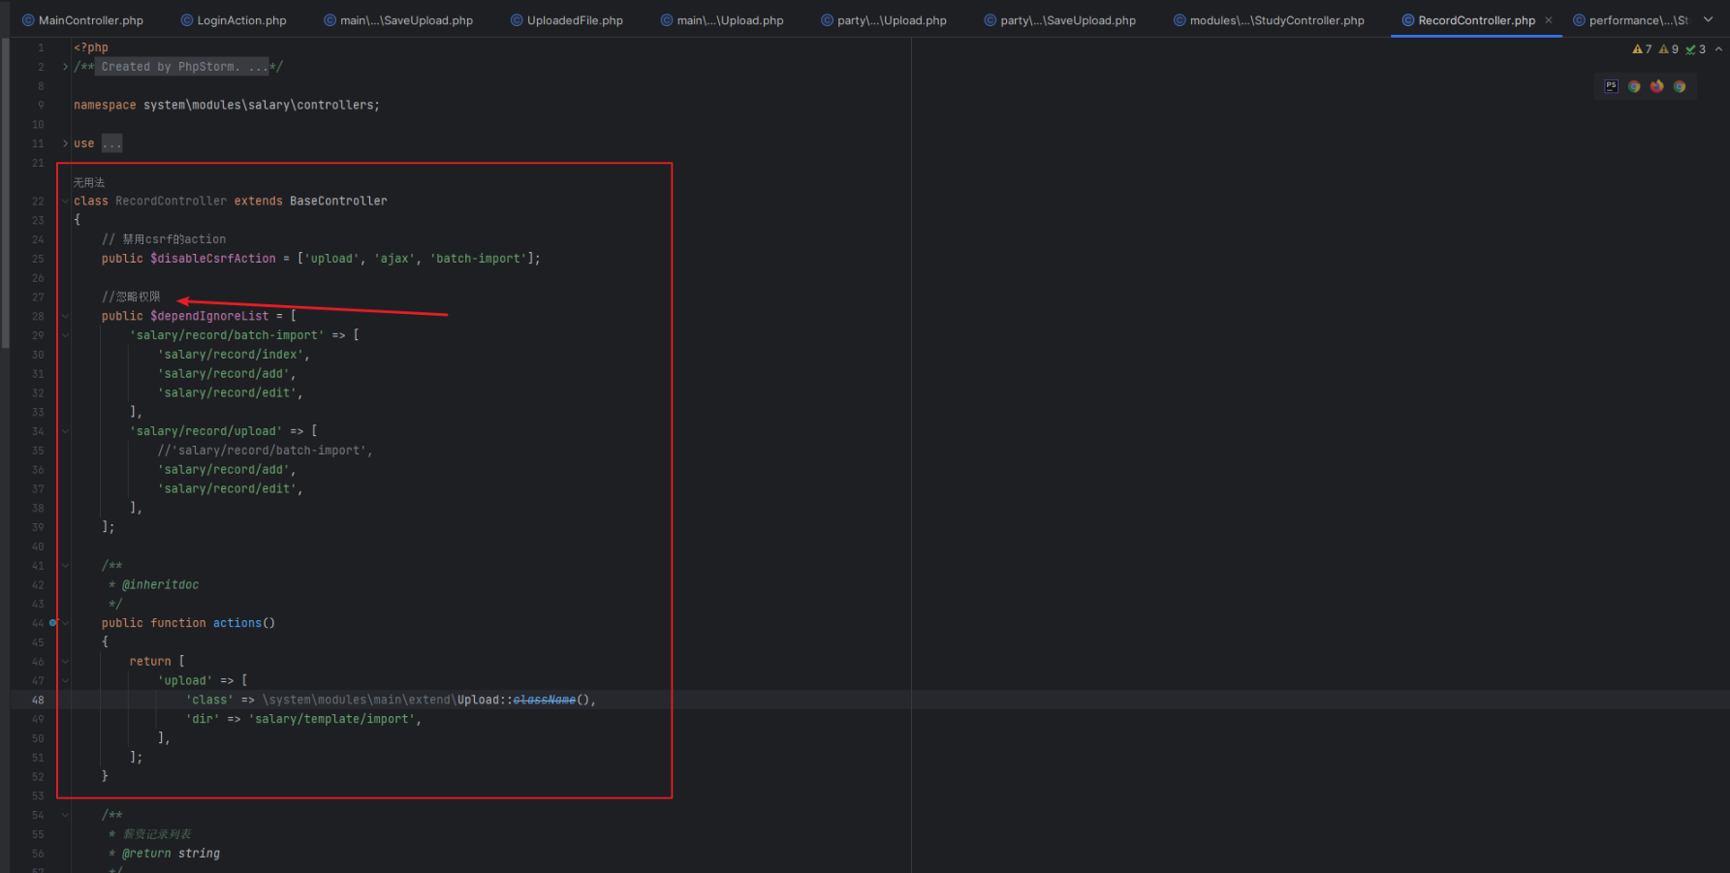Click the $disableCsrfAction property
Screen dimensions: 1730x873
click(x=213, y=259)
